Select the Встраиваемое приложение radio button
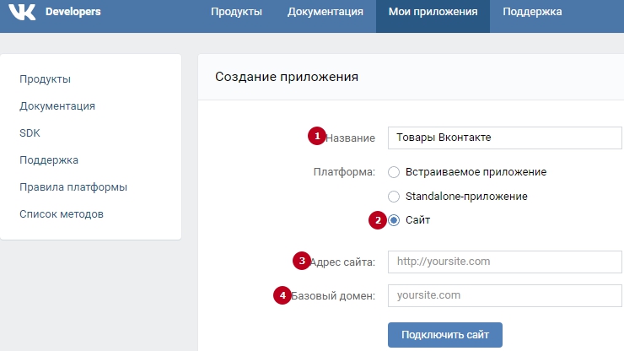Viewport: 624px width, 351px height. click(x=394, y=172)
